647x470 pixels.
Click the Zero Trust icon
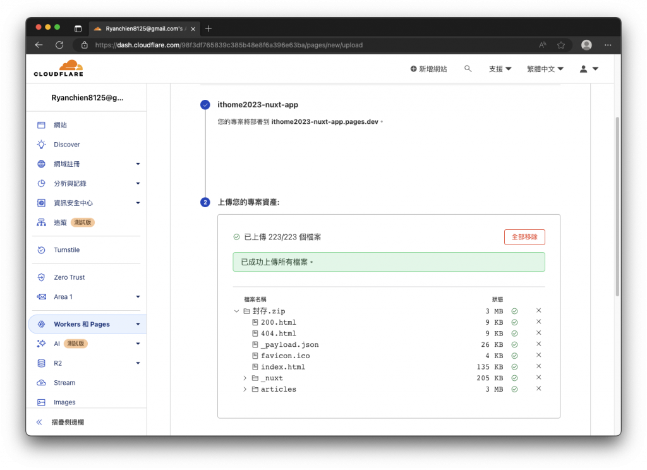point(41,277)
